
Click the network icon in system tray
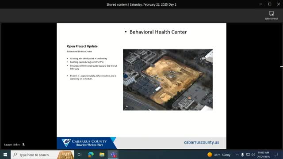pyautogui.click(x=248, y=155)
